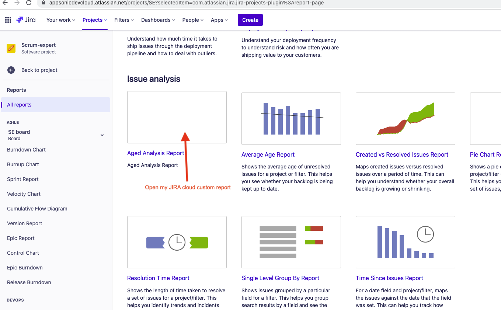Viewport: 501px width, 310px height.
Task: Click the Back to project link
Action: tap(39, 70)
